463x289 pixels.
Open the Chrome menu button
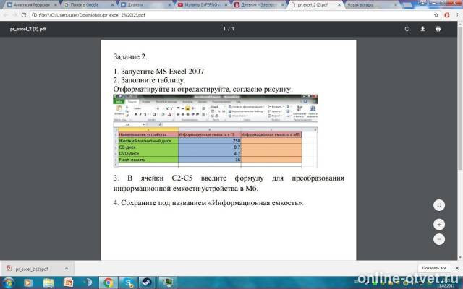[x=457, y=15]
